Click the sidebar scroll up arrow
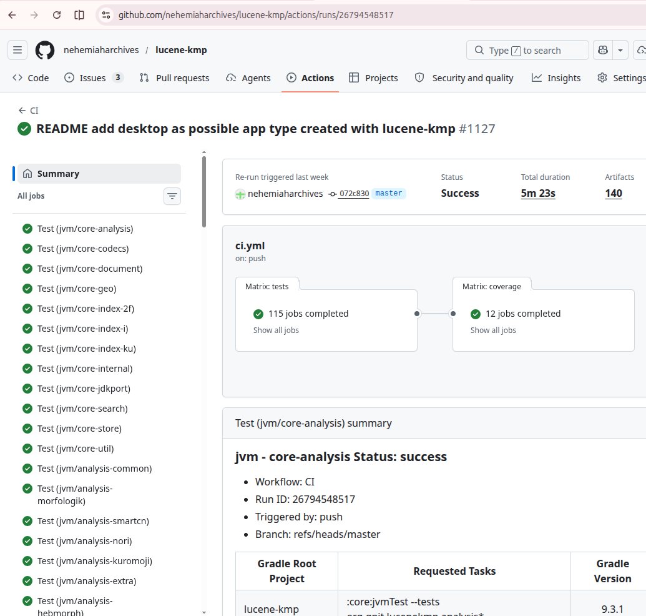The height and width of the screenshot is (616, 646). [204, 152]
